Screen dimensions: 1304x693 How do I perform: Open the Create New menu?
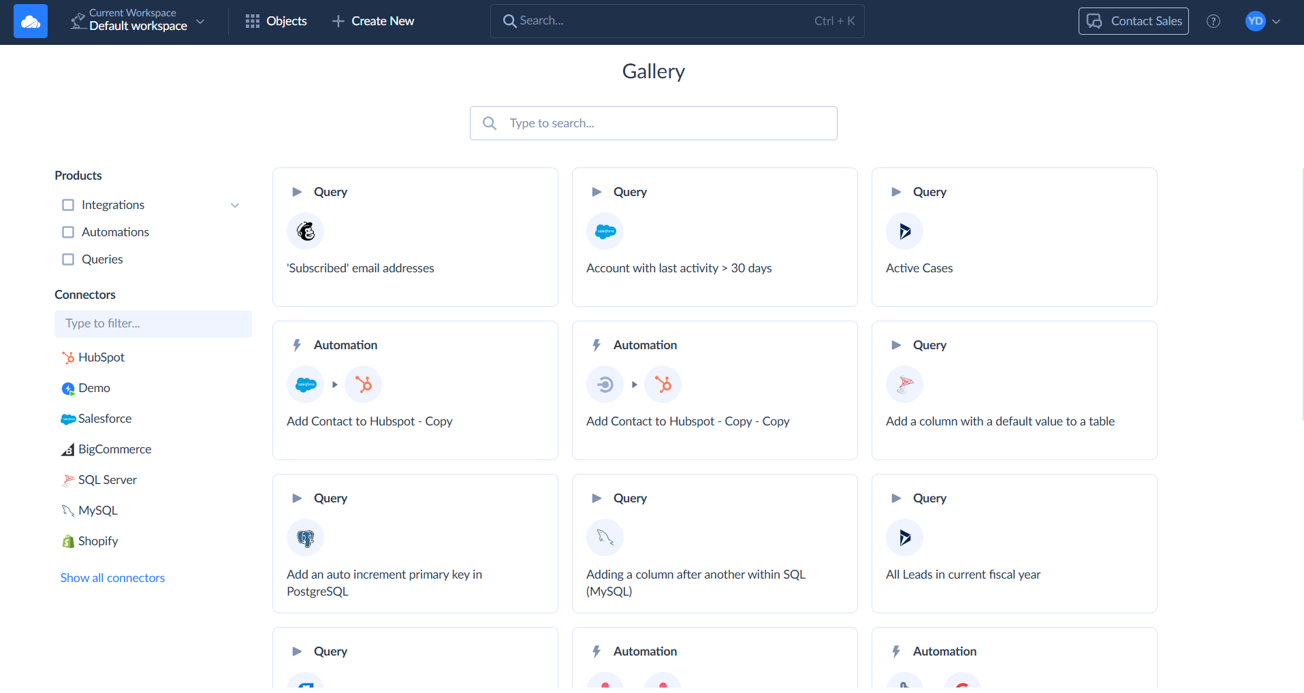coord(373,21)
